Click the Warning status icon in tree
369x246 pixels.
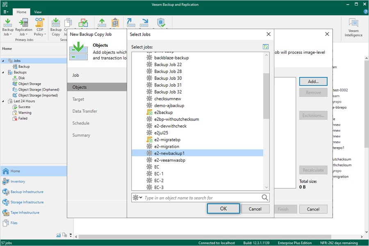(15, 112)
